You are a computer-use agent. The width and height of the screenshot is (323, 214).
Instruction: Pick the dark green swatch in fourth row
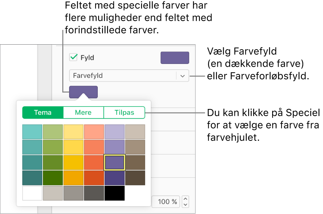click(x=53, y=178)
